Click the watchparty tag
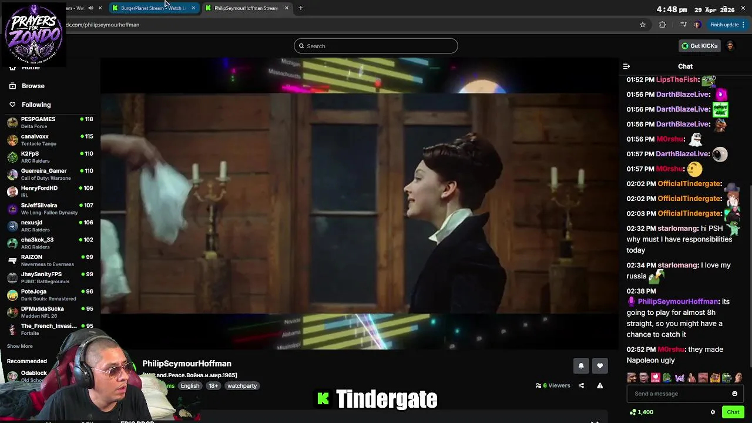This screenshot has width=752, height=423. coord(242,386)
